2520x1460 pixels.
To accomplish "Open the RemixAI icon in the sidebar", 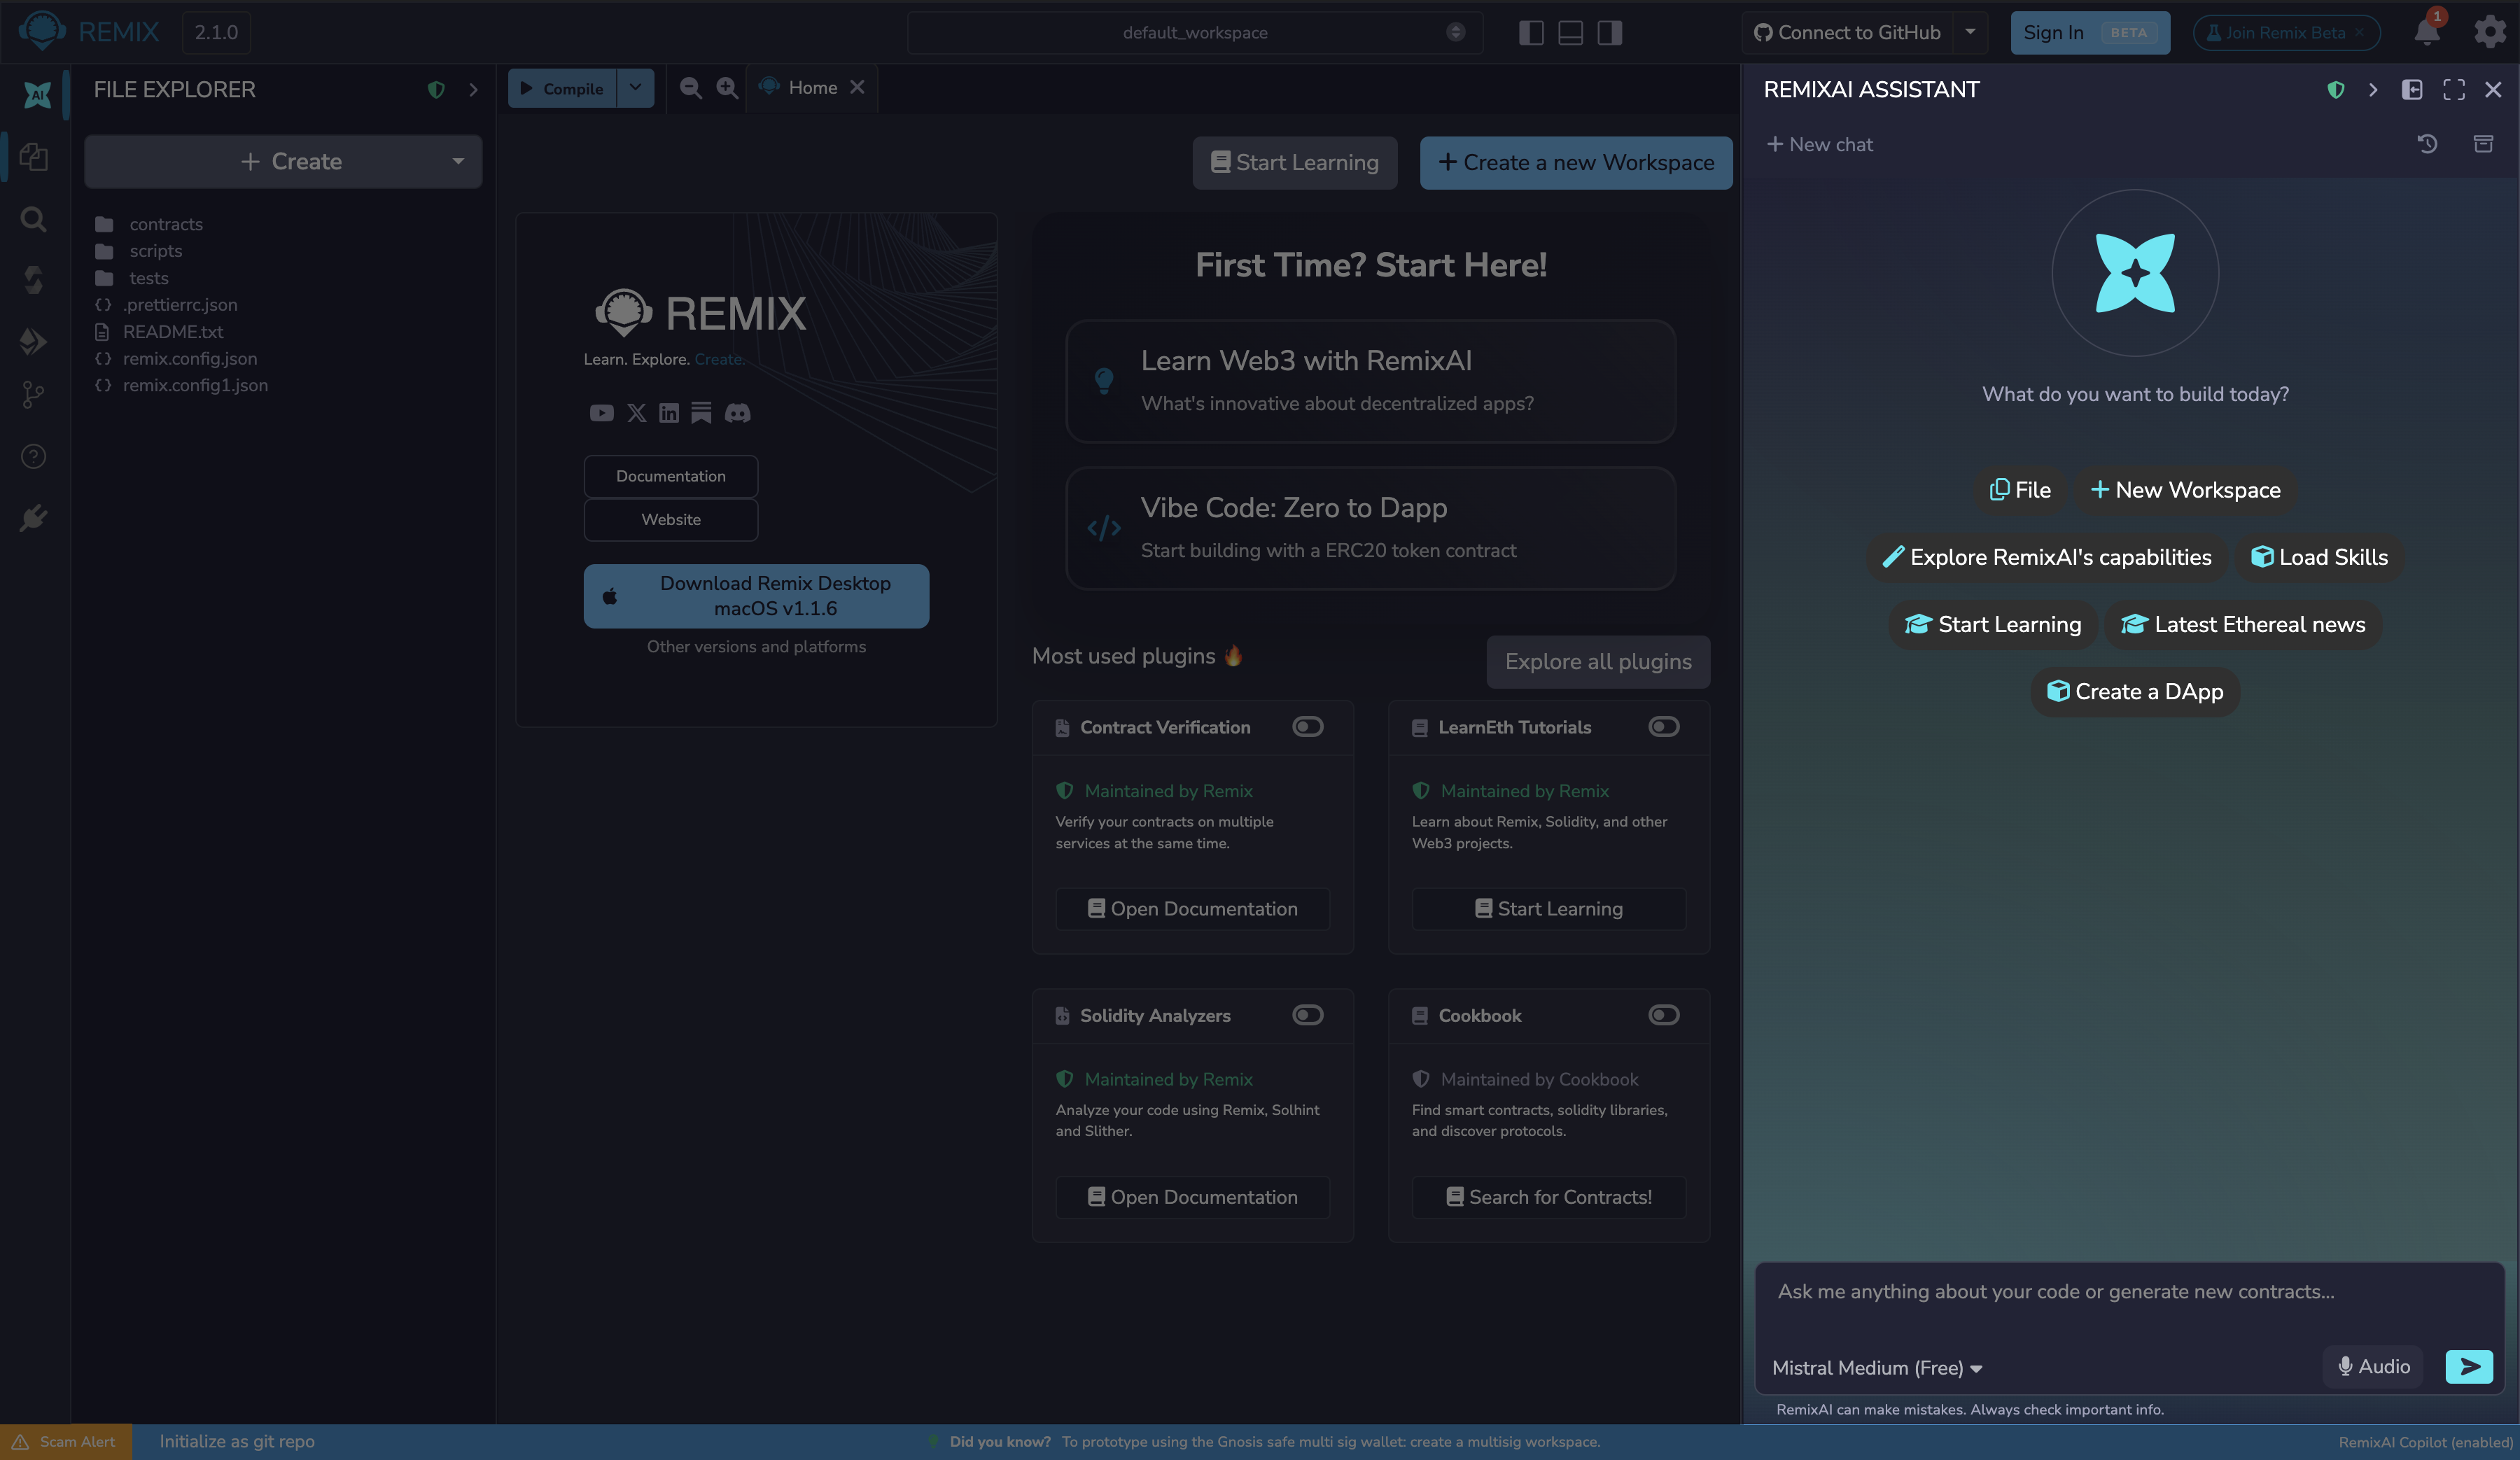I will coord(37,94).
